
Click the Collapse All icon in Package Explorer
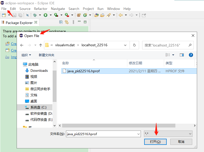(x=61, y=22)
